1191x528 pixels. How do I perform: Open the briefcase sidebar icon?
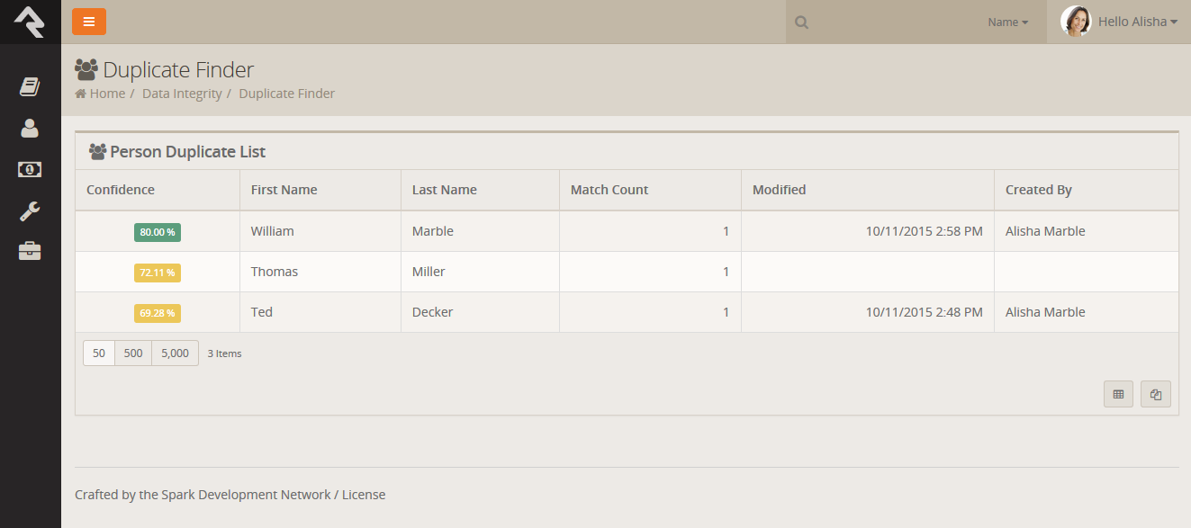(x=30, y=251)
